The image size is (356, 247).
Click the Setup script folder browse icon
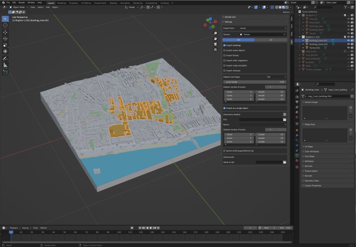pyautogui.click(x=284, y=162)
